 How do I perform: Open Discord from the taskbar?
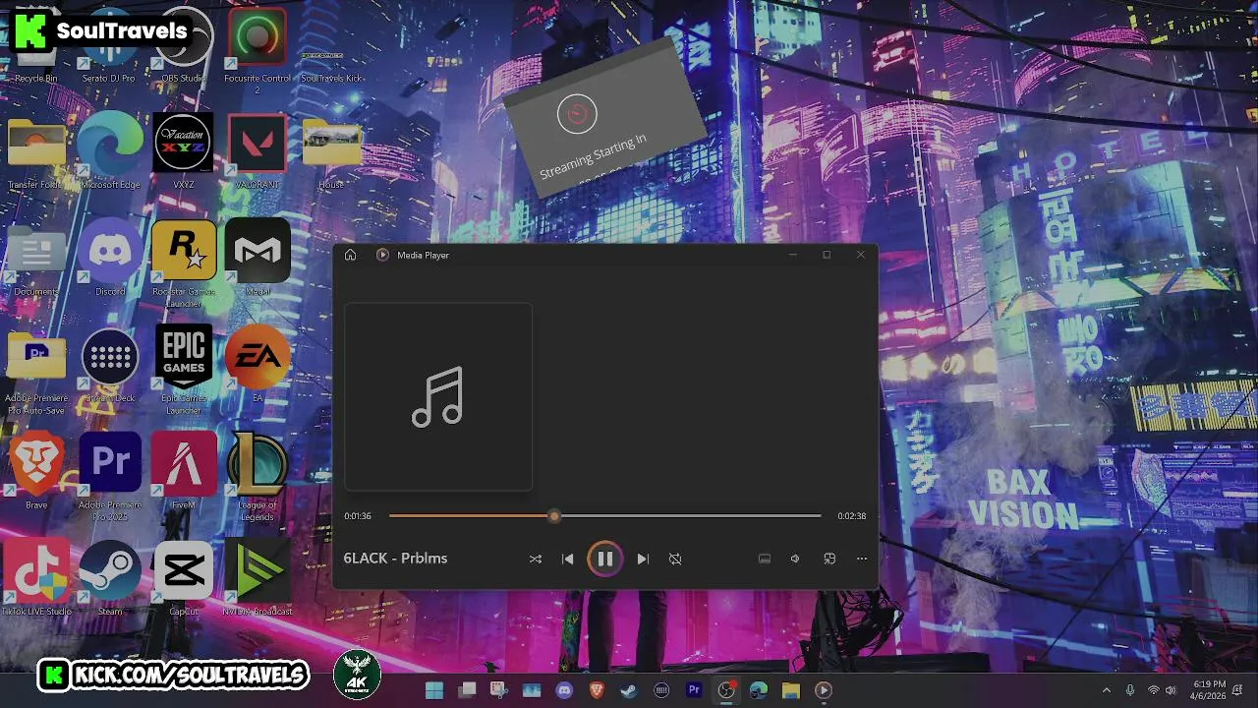click(x=564, y=690)
